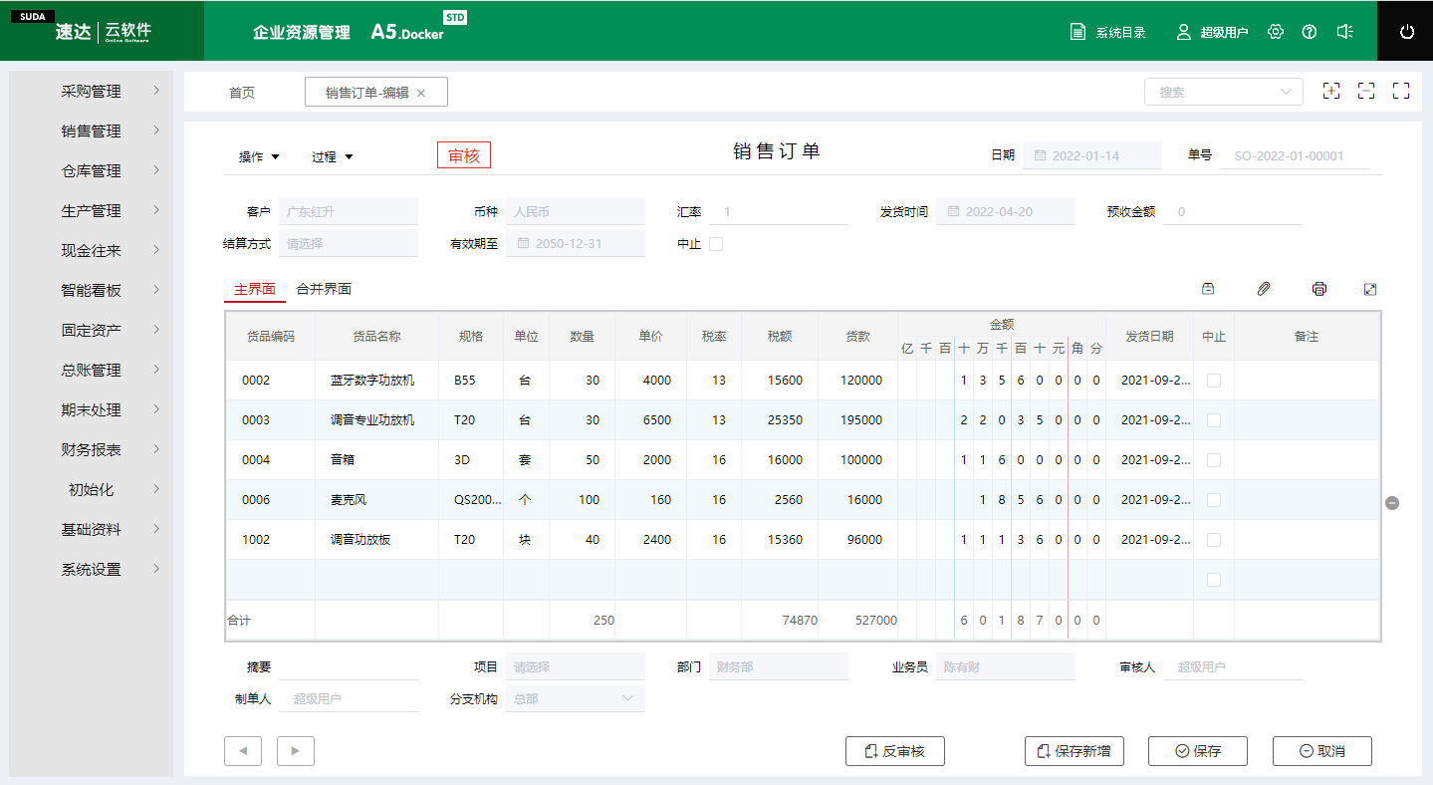
Task: Click the paperclip attachment icon
Action: [1264, 289]
